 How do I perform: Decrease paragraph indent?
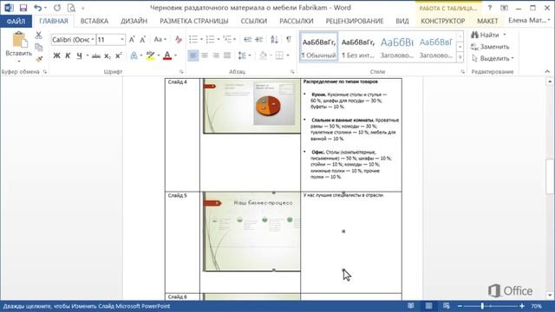(x=248, y=39)
